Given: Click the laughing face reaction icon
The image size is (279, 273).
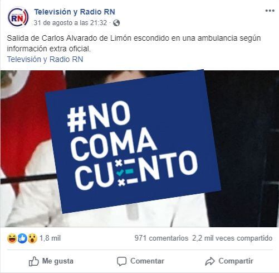Looking at the screenshot, I should [x=12, y=238].
